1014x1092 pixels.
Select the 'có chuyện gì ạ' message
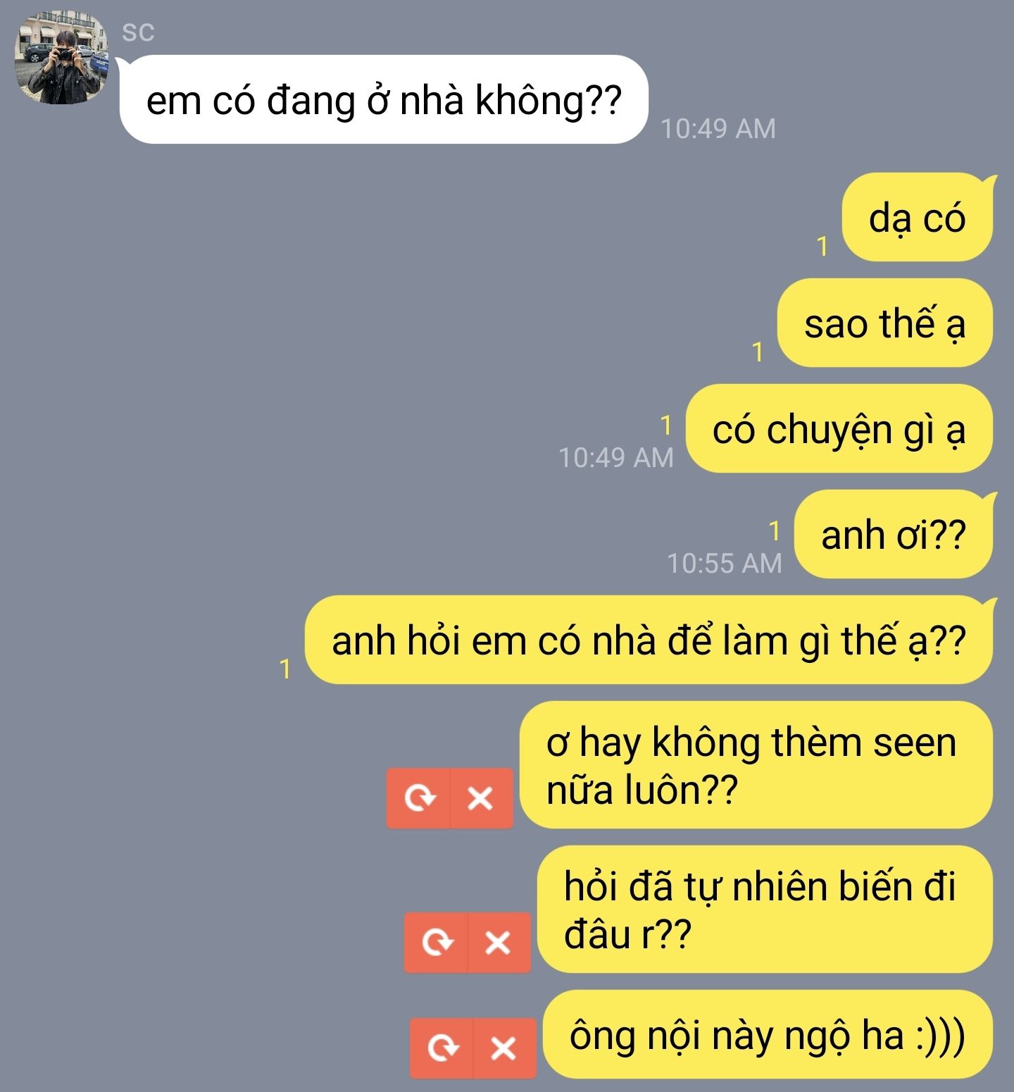tap(839, 428)
